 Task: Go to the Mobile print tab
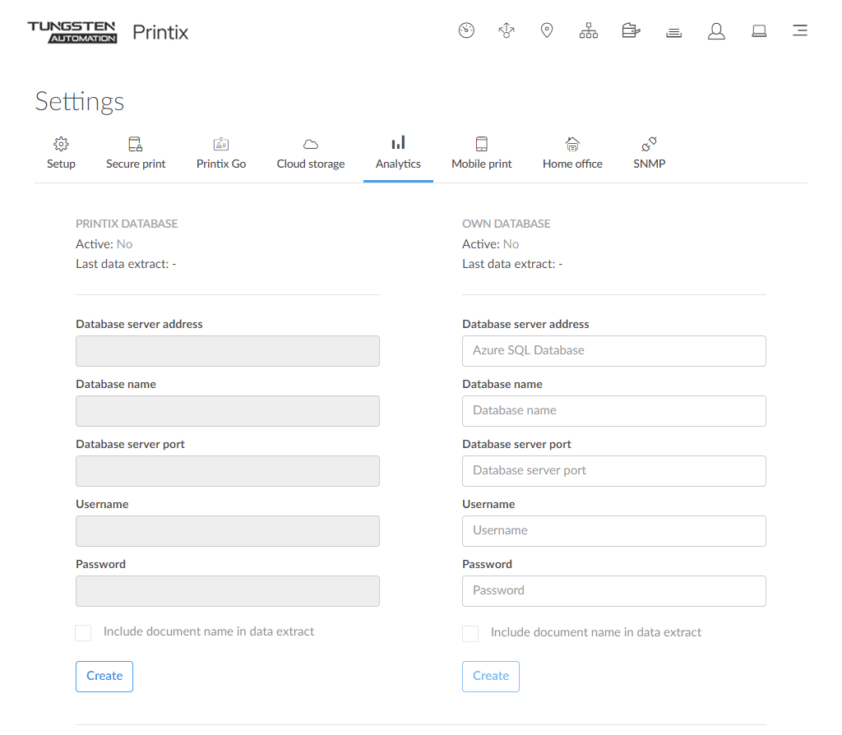coord(482,154)
